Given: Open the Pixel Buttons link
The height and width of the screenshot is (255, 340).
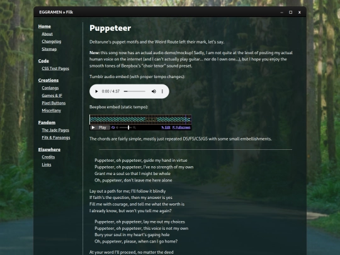Looking at the screenshot, I should (x=54, y=103).
